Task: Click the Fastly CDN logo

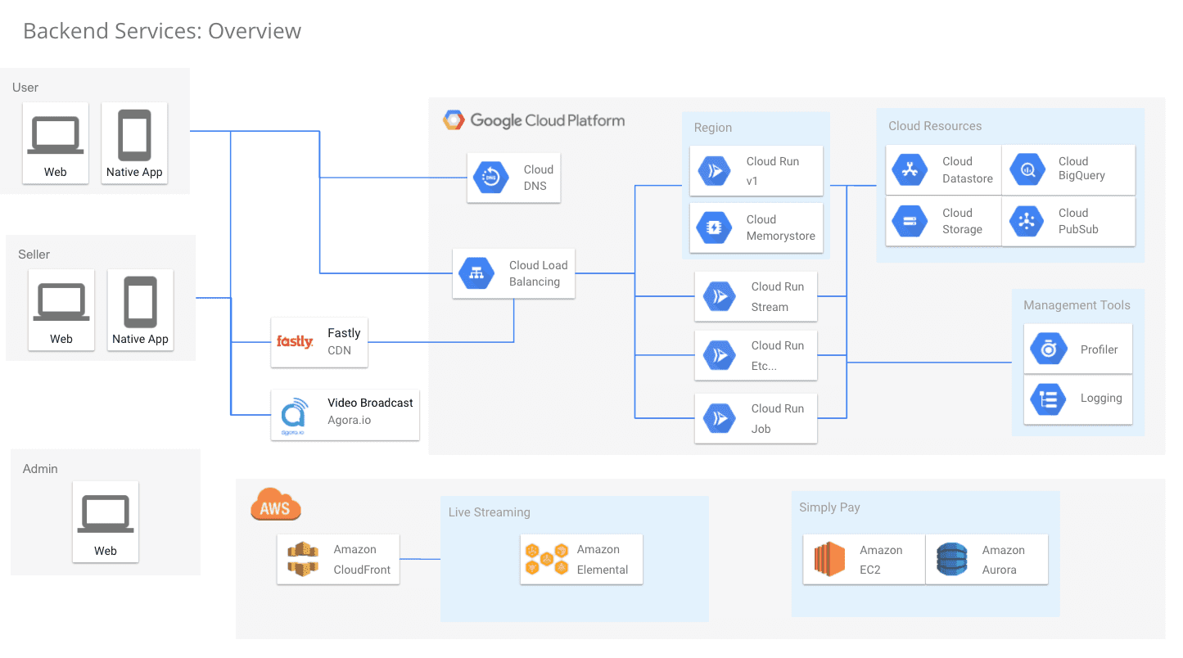Action: [295, 342]
